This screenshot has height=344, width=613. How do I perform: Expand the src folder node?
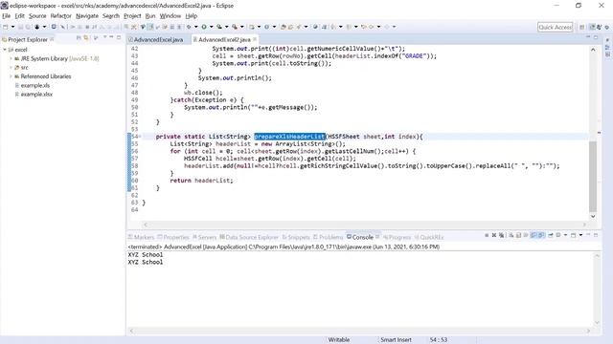click(x=11, y=68)
